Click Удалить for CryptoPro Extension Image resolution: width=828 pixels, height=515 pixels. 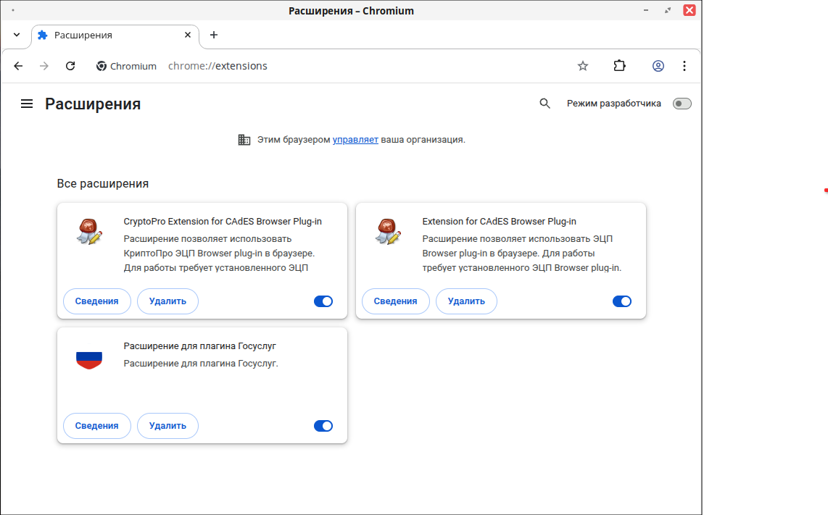pyautogui.click(x=167, y=301)
